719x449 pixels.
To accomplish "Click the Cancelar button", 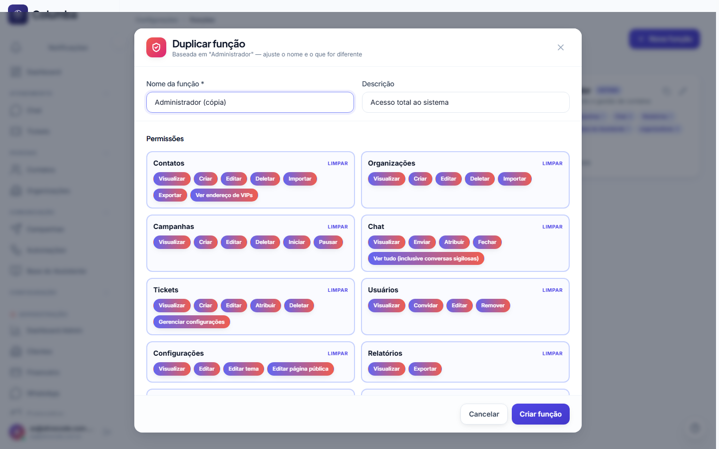I will (484, 414).
